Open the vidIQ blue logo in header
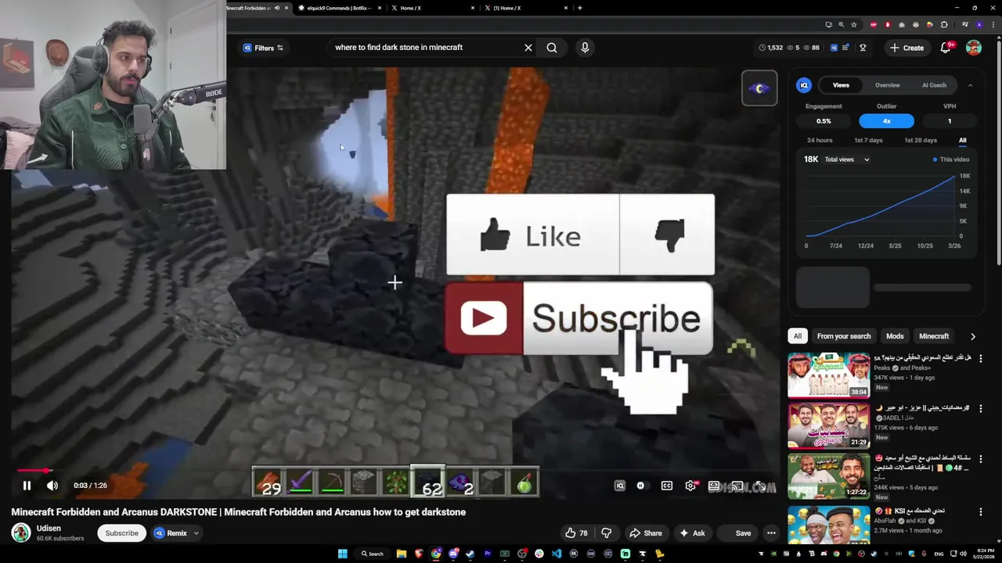The height and width of the screenshot is (563, 1002). [x=834, y=48]
